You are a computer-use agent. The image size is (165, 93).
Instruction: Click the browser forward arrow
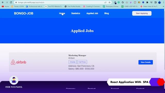click(7, 2)
